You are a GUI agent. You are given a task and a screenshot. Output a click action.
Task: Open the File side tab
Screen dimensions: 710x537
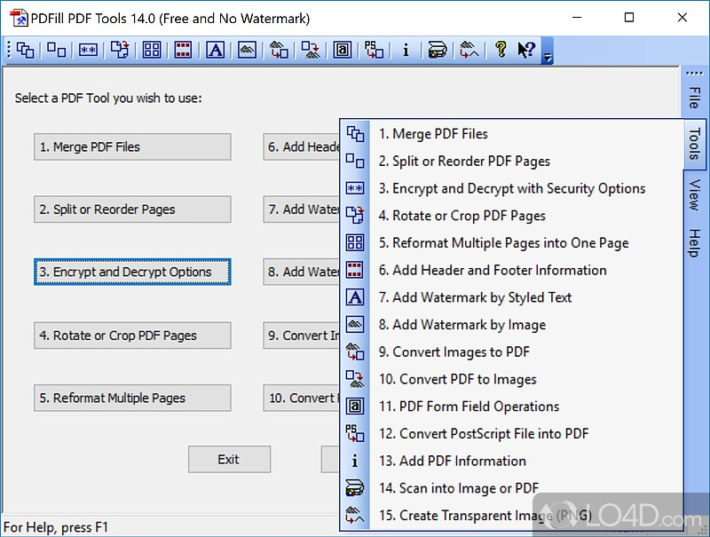pos(694,98)
